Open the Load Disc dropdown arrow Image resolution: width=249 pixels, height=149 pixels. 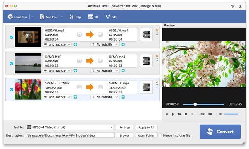click(x=32, y=17)
